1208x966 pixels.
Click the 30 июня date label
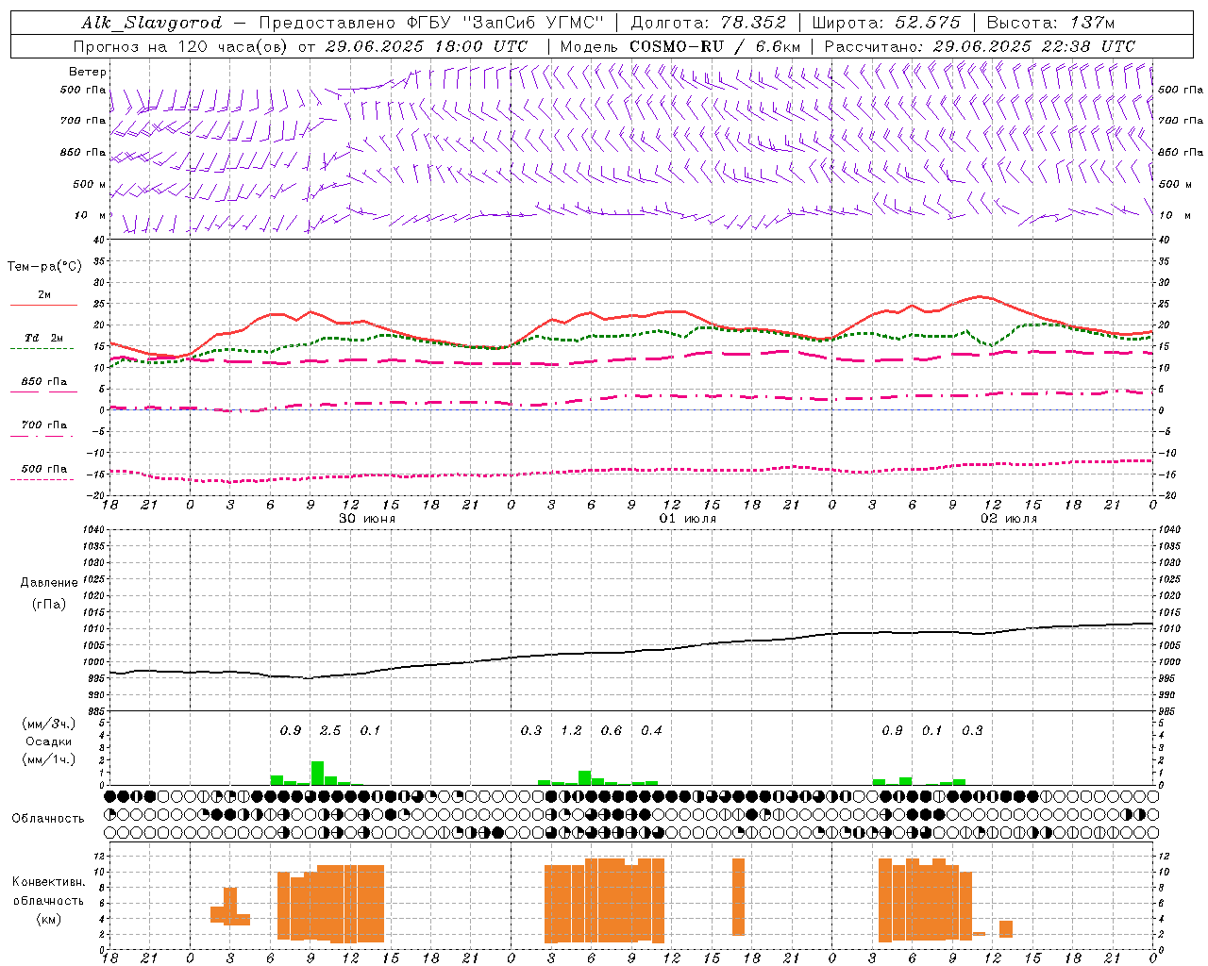pos(367,519)
